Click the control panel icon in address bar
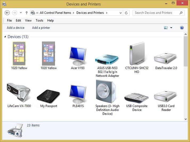 coord(33,13)
